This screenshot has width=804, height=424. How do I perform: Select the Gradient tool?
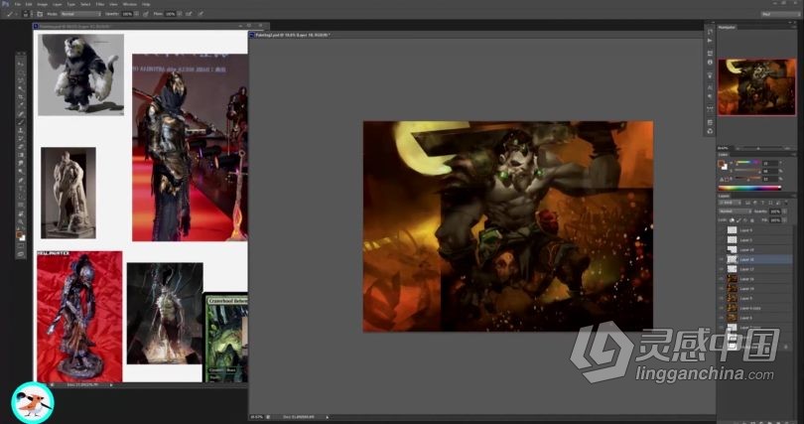(20, 155)
